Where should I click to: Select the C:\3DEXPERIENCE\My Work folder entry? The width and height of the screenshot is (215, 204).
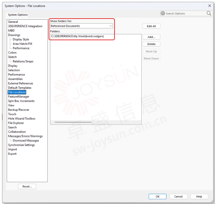pyautogui.click(x=78, y=36)
